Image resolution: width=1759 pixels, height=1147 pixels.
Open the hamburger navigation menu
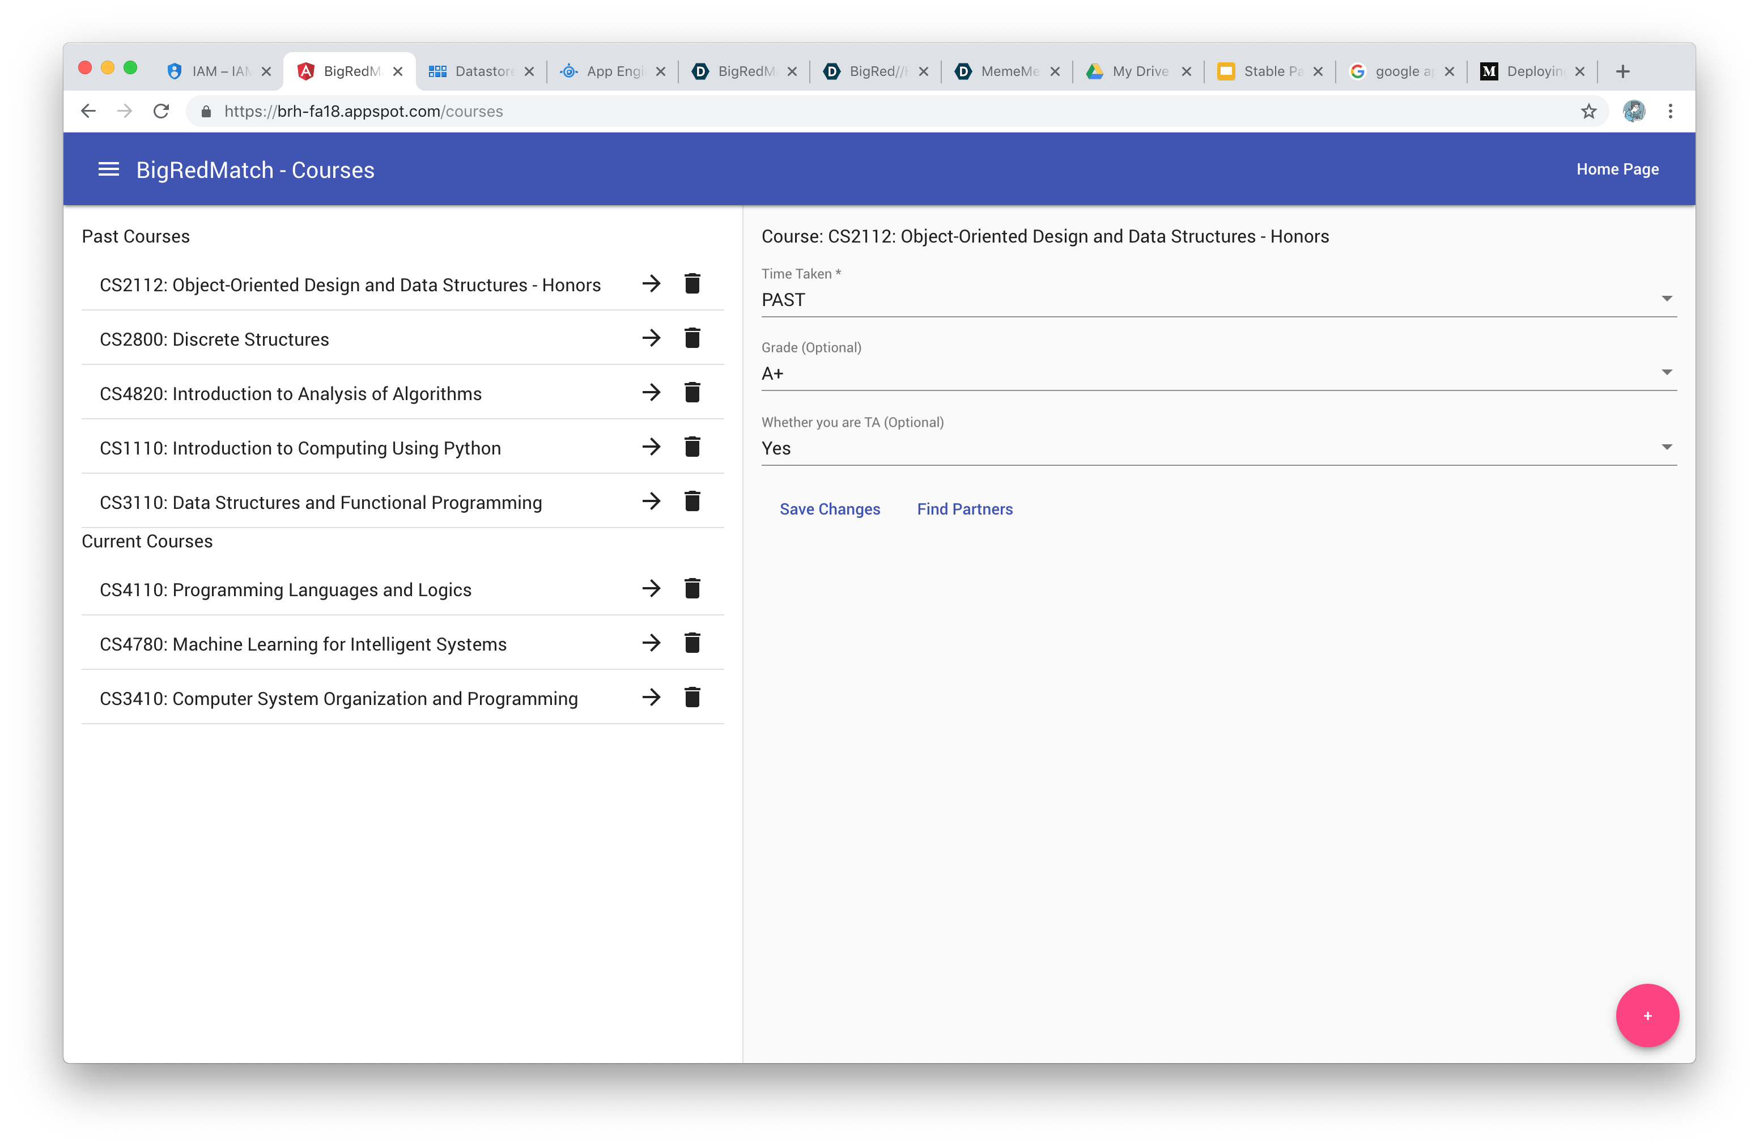tap(109, 170)
